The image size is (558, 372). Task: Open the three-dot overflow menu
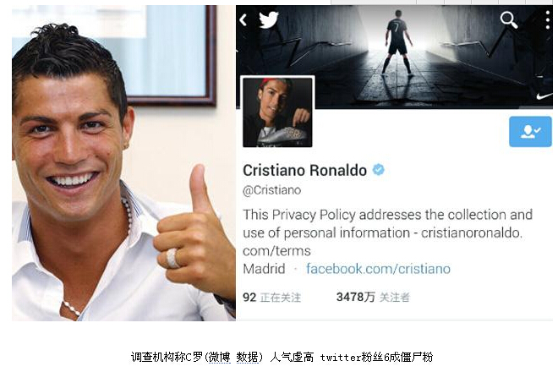pos(548,20)
